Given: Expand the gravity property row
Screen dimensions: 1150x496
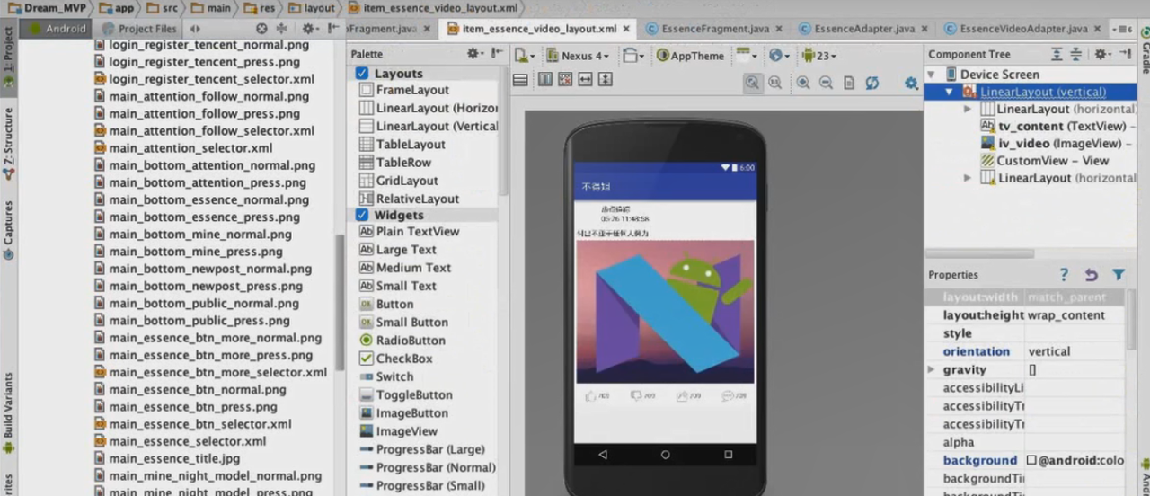Looking at the screenshot, I should pos(931,370).
